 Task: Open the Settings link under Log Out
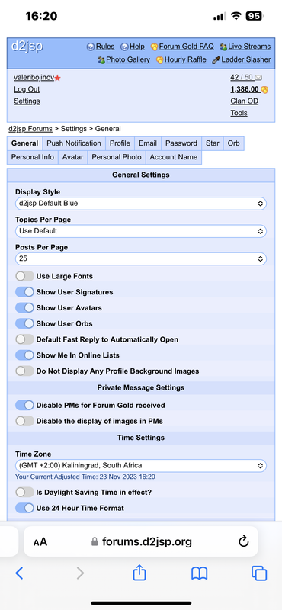click(x=27, y=101)
